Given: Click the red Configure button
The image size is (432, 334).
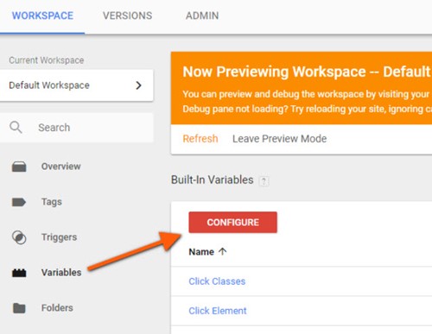Looking at the screenshot, I should point(233,223).
